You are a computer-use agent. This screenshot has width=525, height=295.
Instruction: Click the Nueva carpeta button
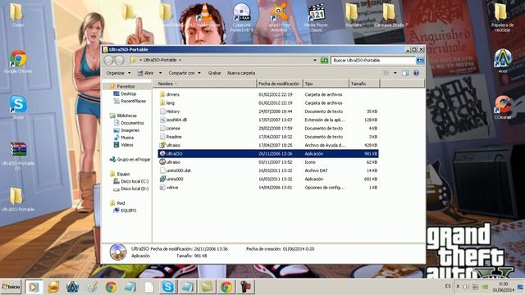pos(241,73)
